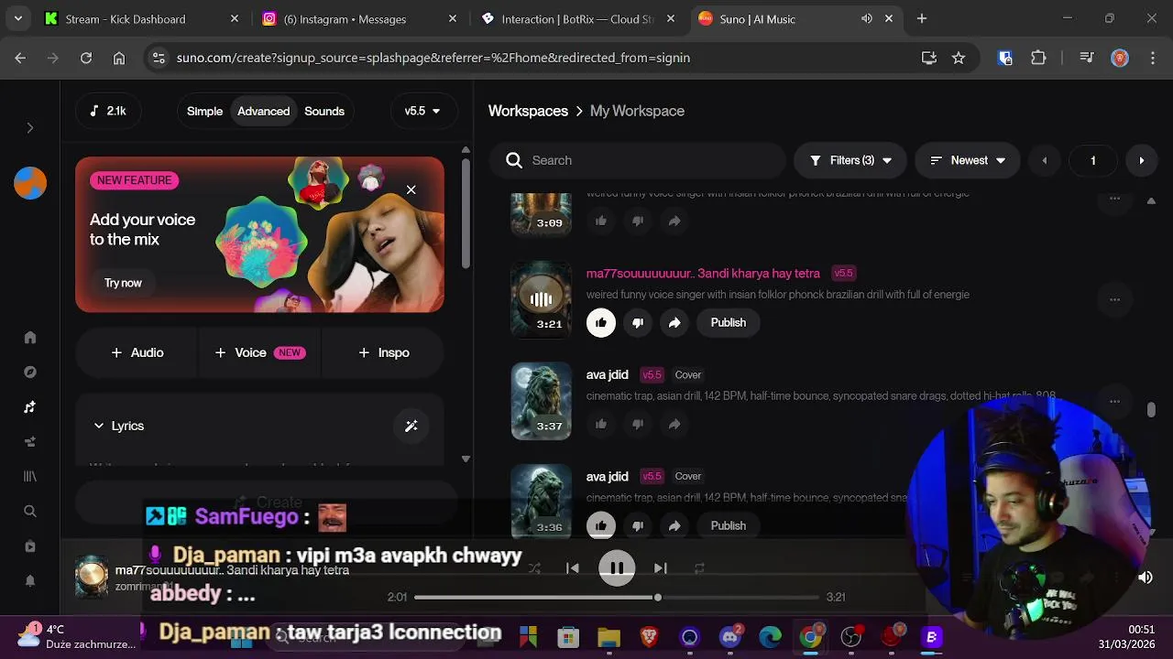Image resolution: width=1173 pixels, height=659 pixels.
Task: Dislike the ava jdid 3:37 song
Action: 638,424
